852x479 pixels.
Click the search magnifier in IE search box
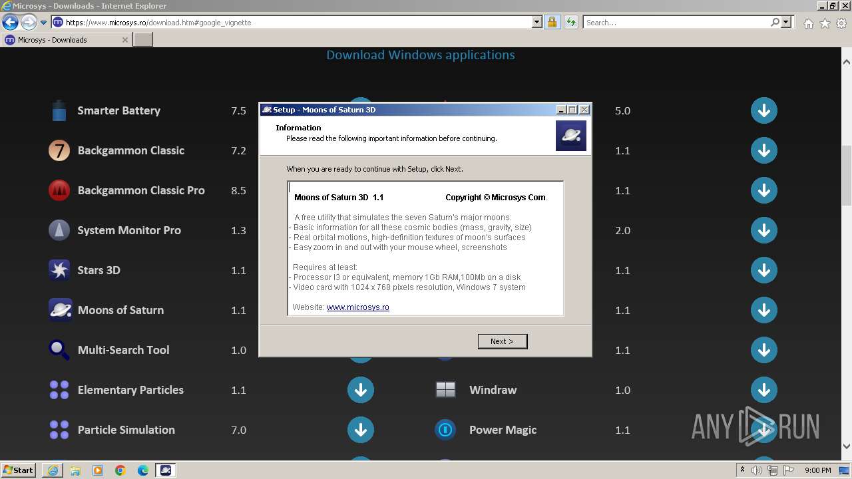tap(775, 22)
